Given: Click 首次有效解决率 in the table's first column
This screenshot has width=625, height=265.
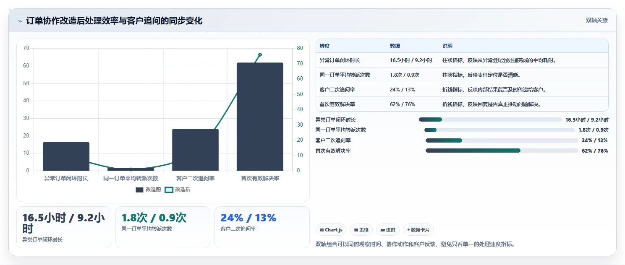Looking at the screenshot, I should point(337,104).
